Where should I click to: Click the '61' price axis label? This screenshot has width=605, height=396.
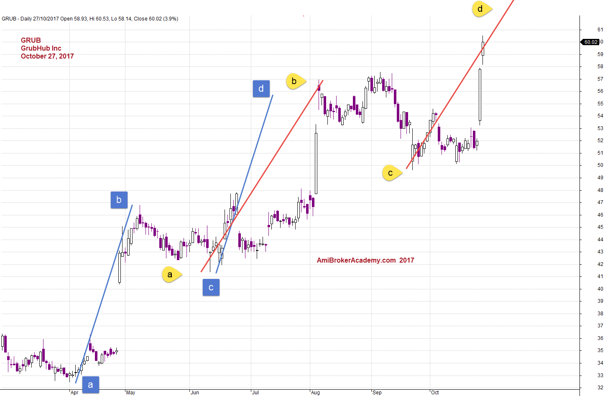pyautogui.click(x=600, y=30)
